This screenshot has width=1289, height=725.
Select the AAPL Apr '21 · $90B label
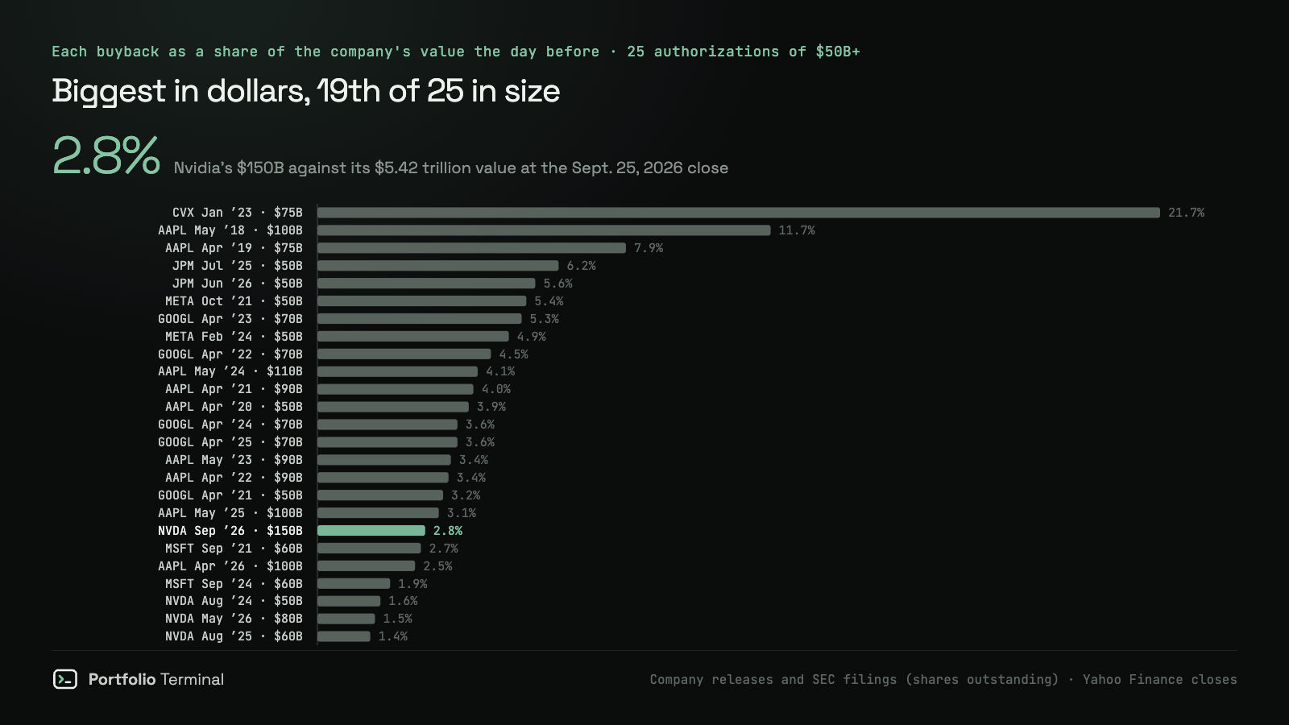tap(234, 389)
